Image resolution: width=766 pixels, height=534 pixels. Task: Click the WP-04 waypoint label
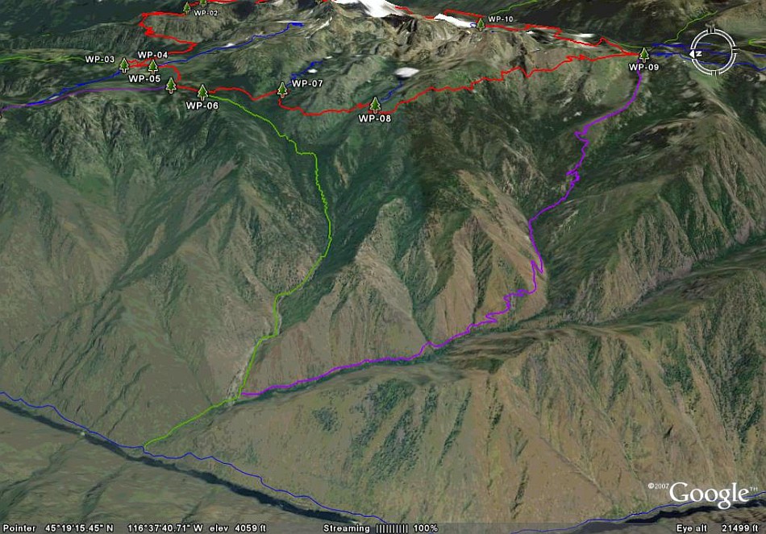click(152, 55)
